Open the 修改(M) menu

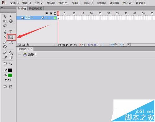63,3
